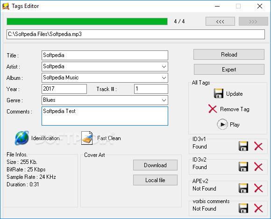Click the green file progress bar
Viewport: 271px width, 219px height.
pyautogui.click(x=87, y=21)
